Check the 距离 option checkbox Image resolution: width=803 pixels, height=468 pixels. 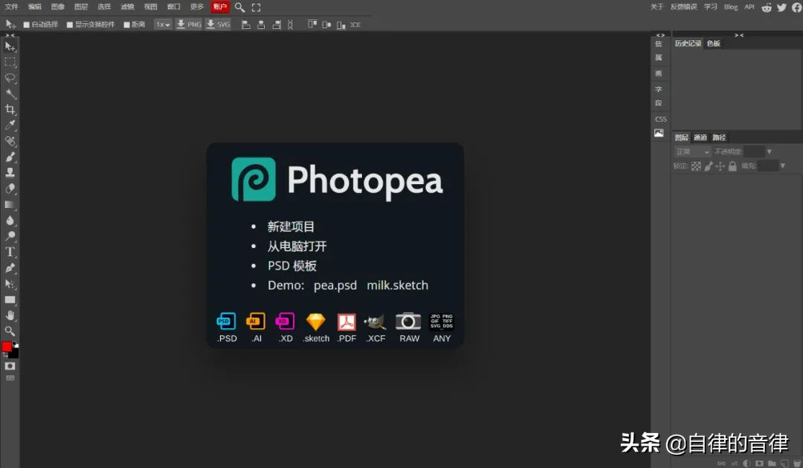pos(126,25)
